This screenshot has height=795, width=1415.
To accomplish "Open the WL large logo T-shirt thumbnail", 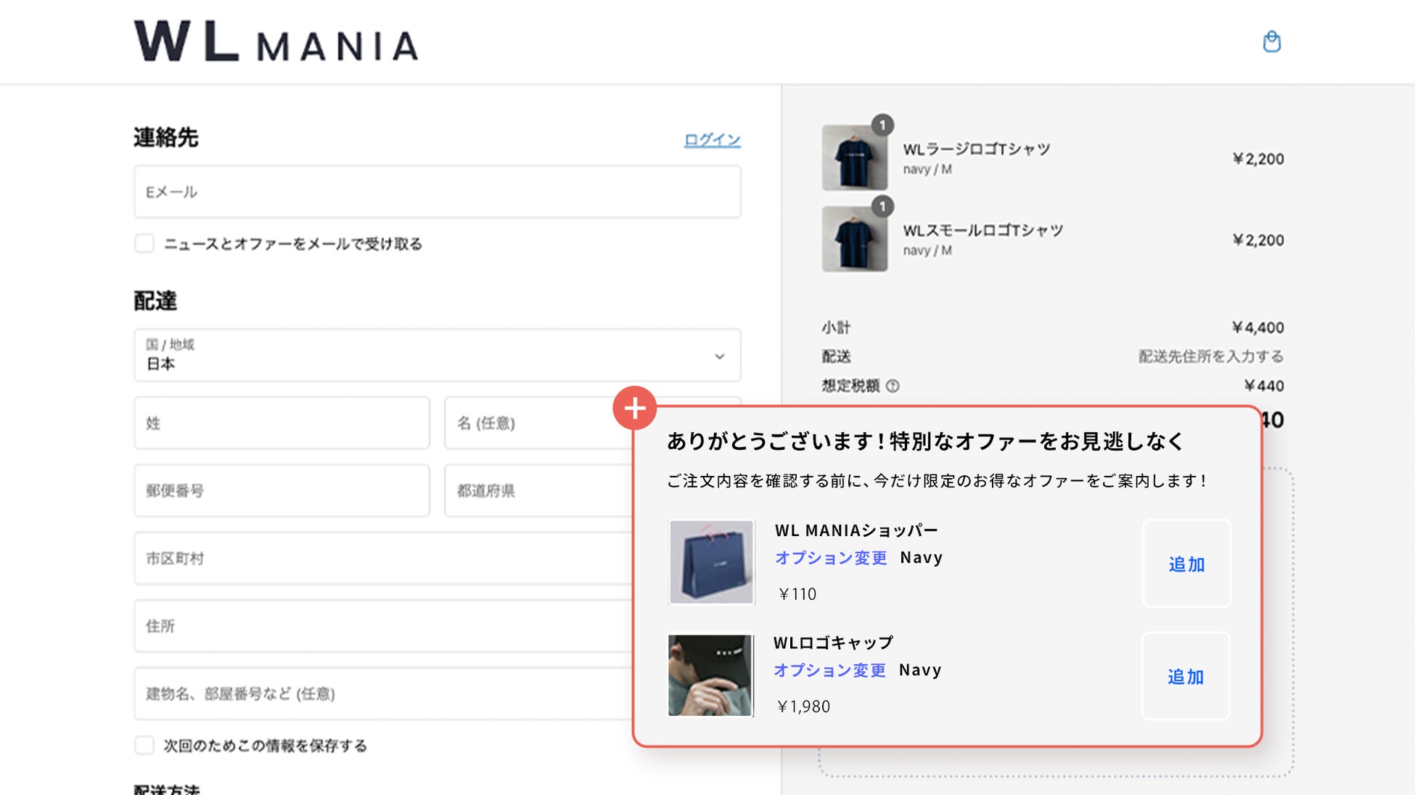I will [854, 158].
